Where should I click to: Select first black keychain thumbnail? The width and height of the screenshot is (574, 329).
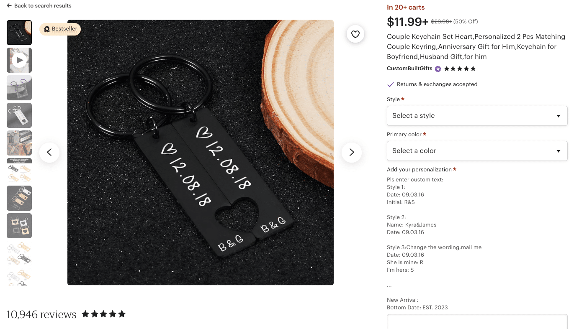(x=19, y=33)
